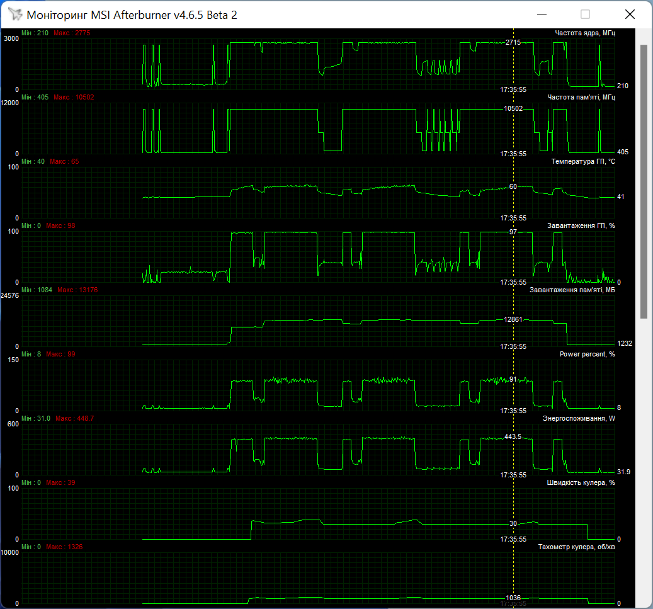
Task: Click the 17:35:55 timestamp under core clock graph
Action: (513, 89)
